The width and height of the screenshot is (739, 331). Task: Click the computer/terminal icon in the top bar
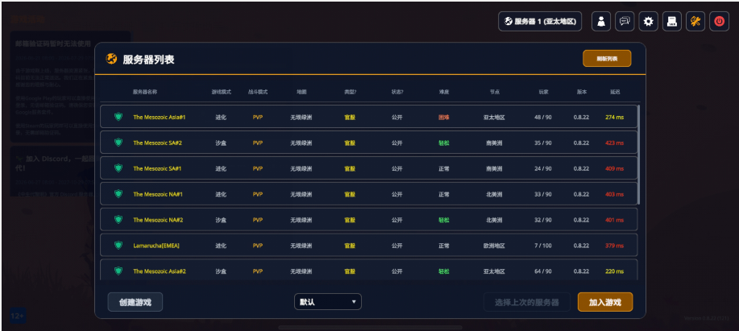671,21
